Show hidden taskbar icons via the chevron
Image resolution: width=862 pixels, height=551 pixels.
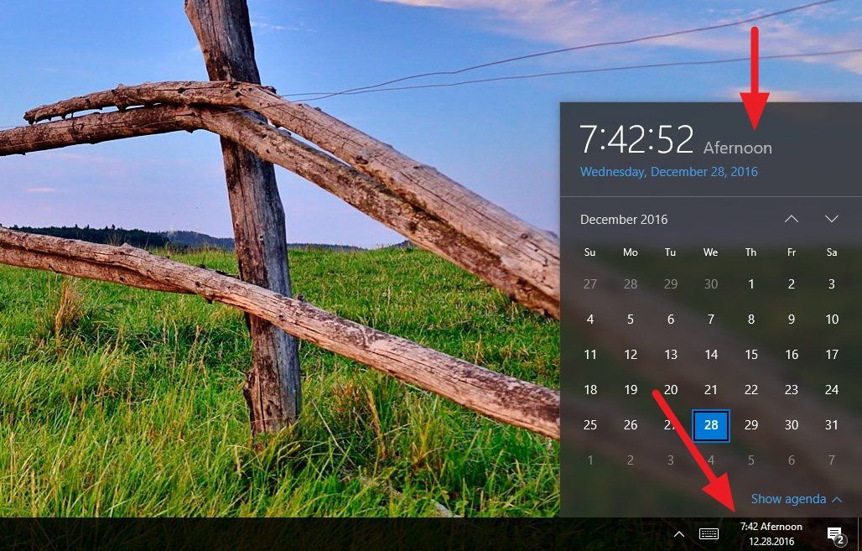click(678, 533)
